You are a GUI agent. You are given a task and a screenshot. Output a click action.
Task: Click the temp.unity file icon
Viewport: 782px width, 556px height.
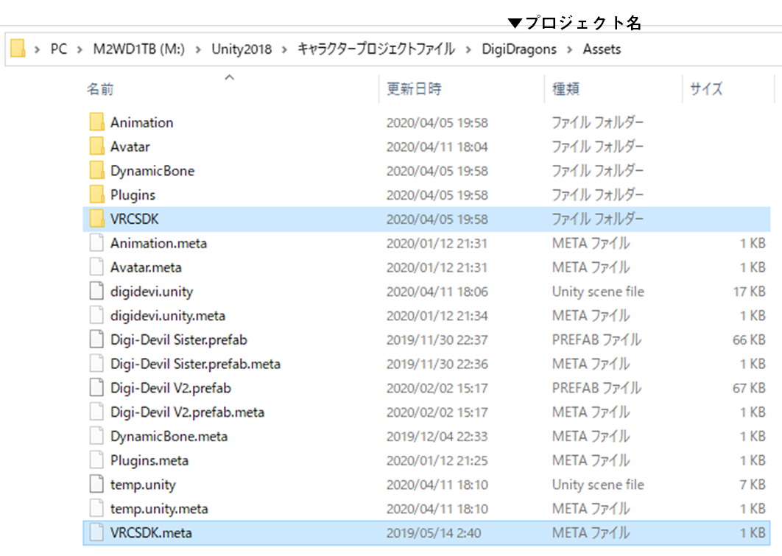tap(96, 484)
